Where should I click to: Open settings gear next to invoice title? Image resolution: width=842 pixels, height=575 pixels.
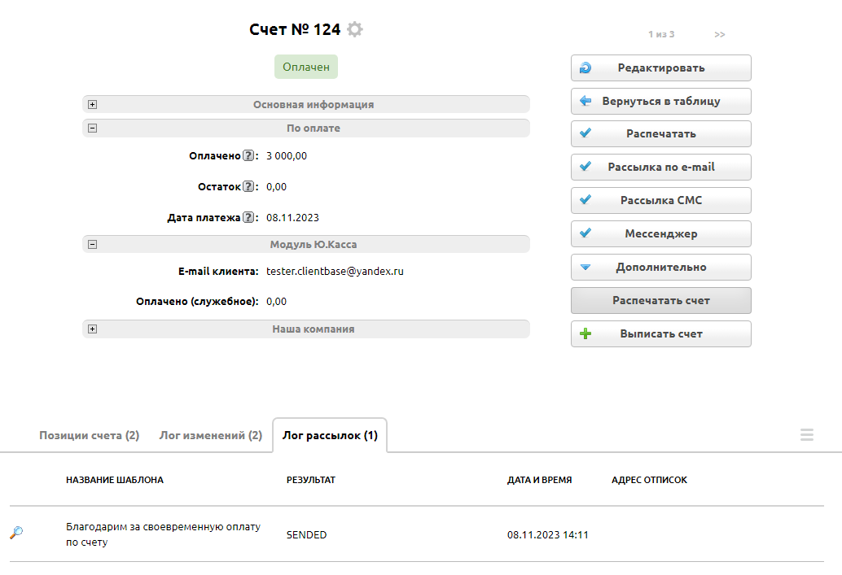(x=354, y=30)
